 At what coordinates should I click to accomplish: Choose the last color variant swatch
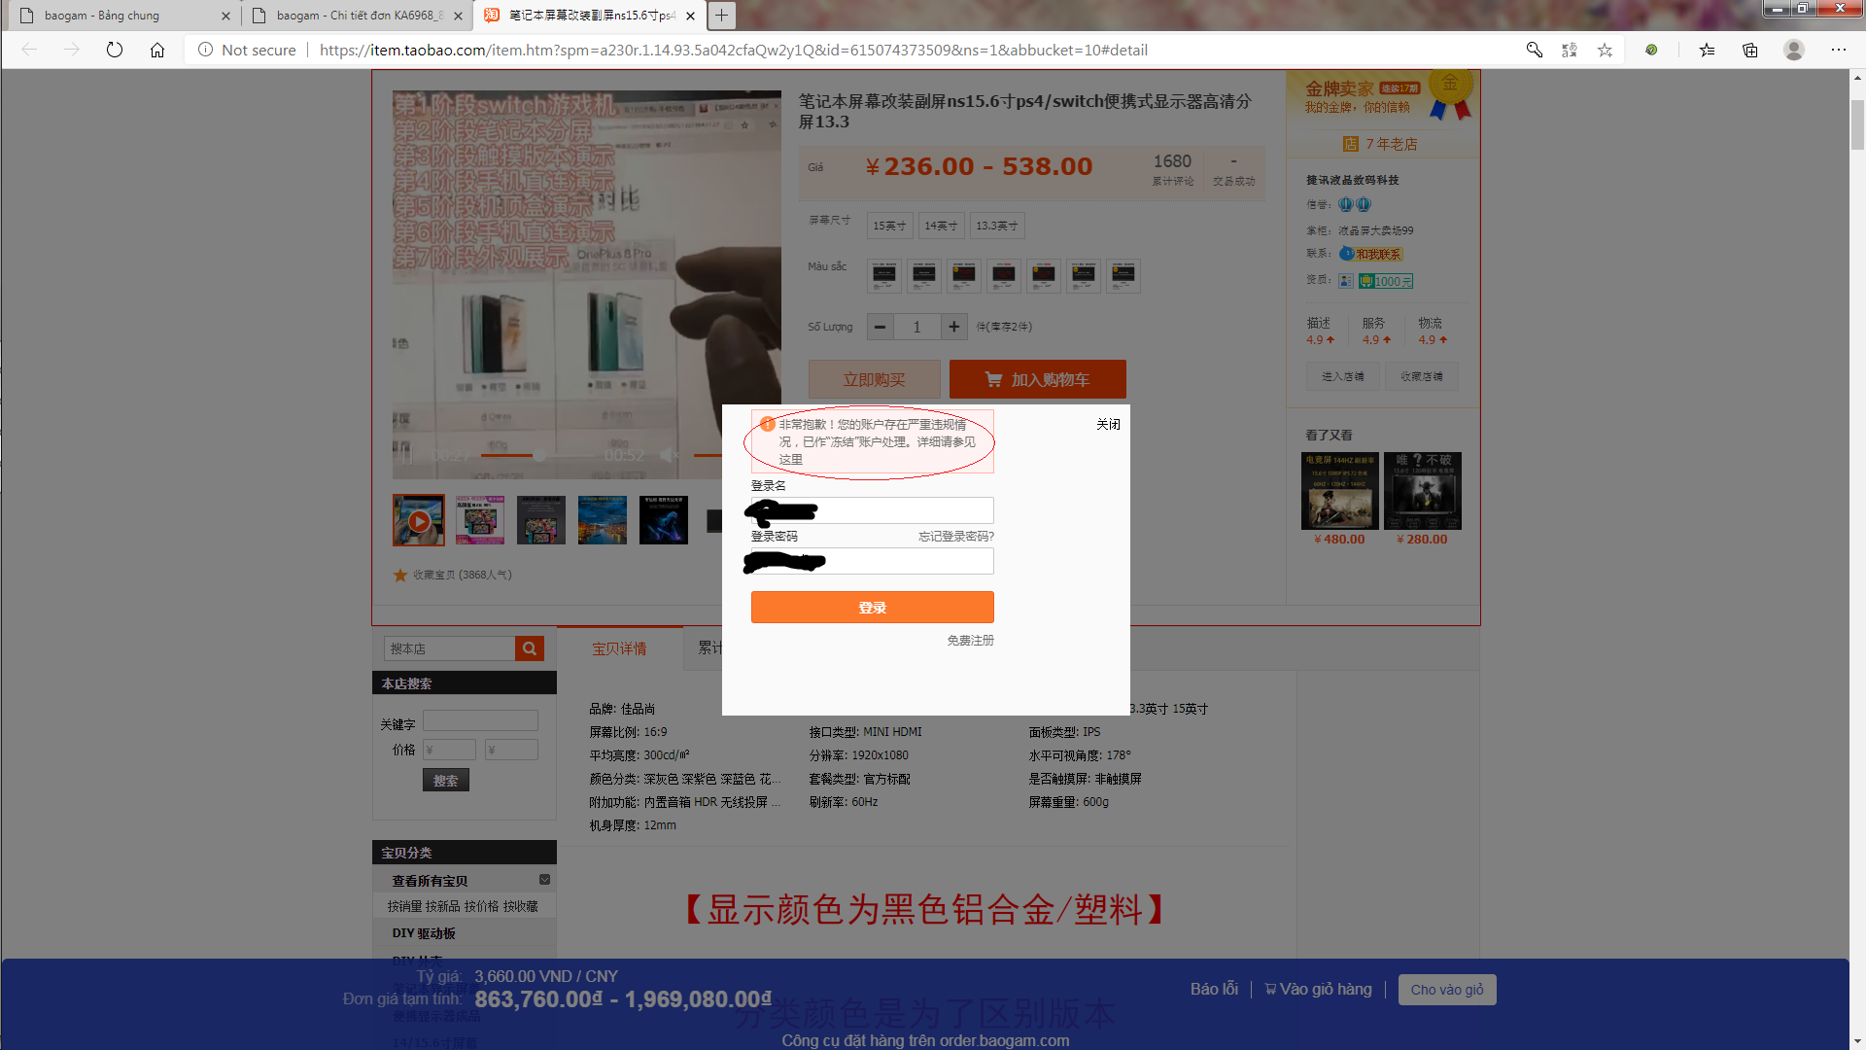pyautogui.click(x=1123, y=276)
